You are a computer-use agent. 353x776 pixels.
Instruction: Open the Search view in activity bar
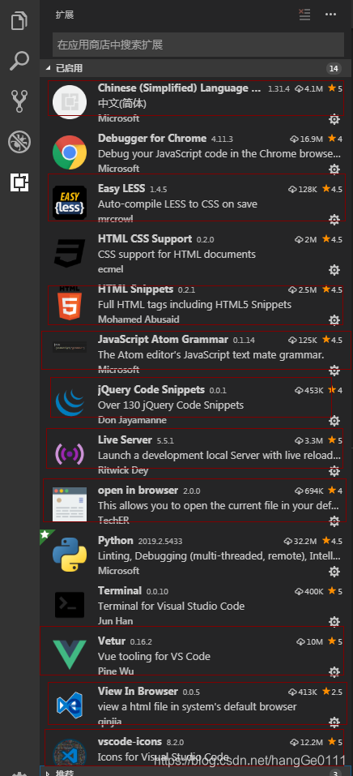19,62
